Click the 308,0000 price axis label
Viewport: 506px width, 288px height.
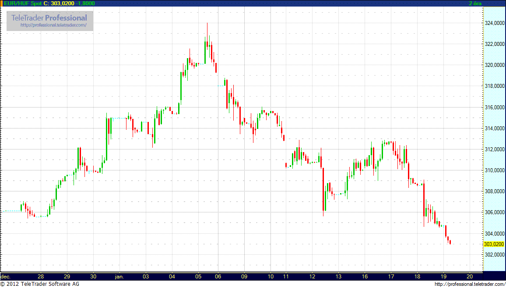click(494, 191)
